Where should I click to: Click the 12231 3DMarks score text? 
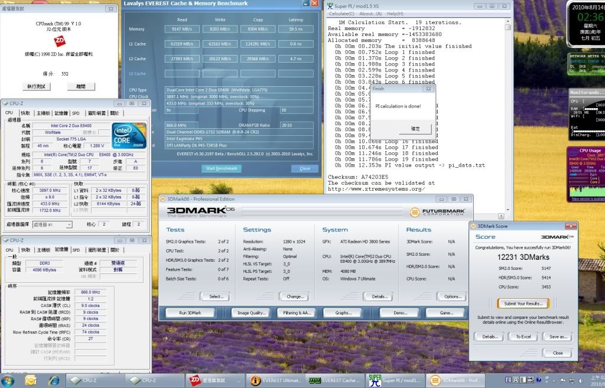pos(523,257)
